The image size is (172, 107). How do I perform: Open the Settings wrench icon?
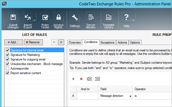coord(75,17)
